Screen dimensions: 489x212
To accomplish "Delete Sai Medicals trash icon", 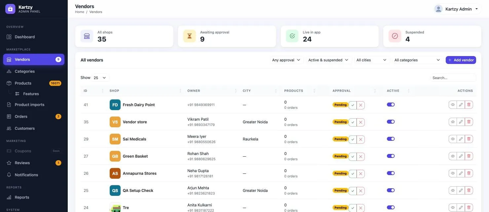I will pos(469,139).
